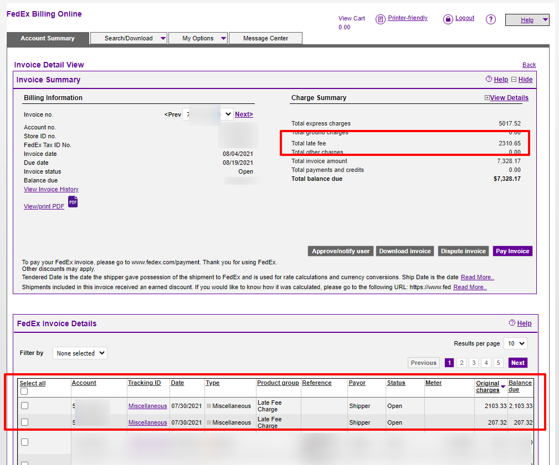The width and height of the screenshot is (559, 465).
Task: Sort by the Balance due column header
Action: pyautogui.click(x=520, y=386)
